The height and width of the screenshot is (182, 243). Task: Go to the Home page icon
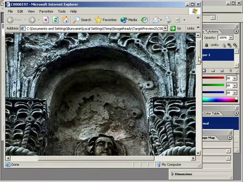(x=65, y=20)
